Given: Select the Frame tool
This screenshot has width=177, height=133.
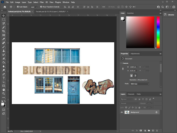Looking at the screenshot, I should pyautogui.click(x=4, y=35).
